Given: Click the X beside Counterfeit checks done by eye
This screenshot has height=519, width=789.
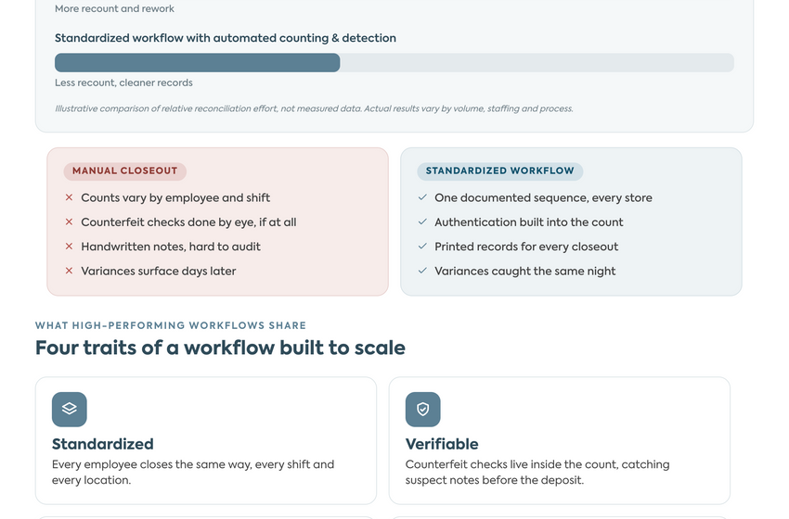Looking at the screenshot, I should tap(69, 222).
